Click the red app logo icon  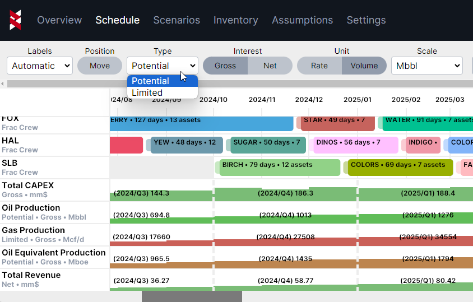pyautogui.click(x=16, y=20)
